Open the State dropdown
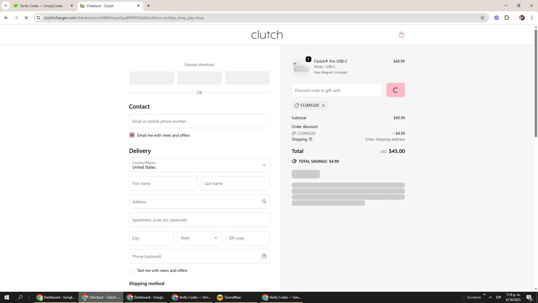The image size is (538, 303). coord(199,238)
